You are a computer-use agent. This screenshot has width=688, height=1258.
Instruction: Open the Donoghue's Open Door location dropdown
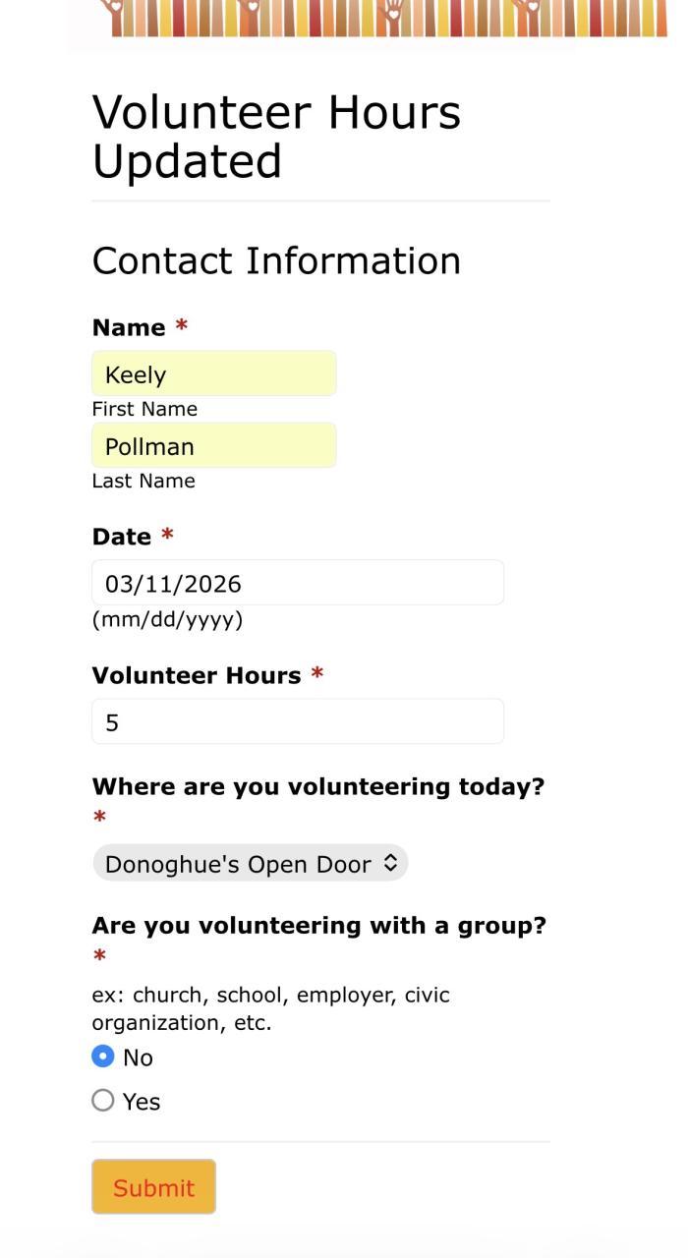click(238, 864)
